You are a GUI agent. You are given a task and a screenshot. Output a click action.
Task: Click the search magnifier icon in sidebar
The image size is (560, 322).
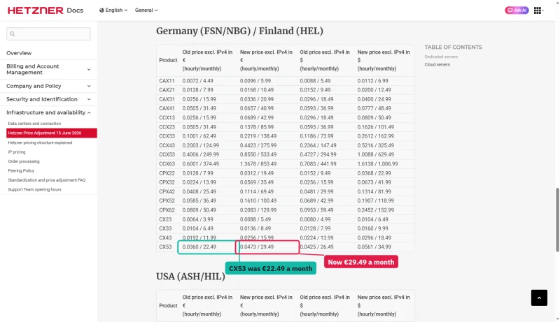(13, 34)
